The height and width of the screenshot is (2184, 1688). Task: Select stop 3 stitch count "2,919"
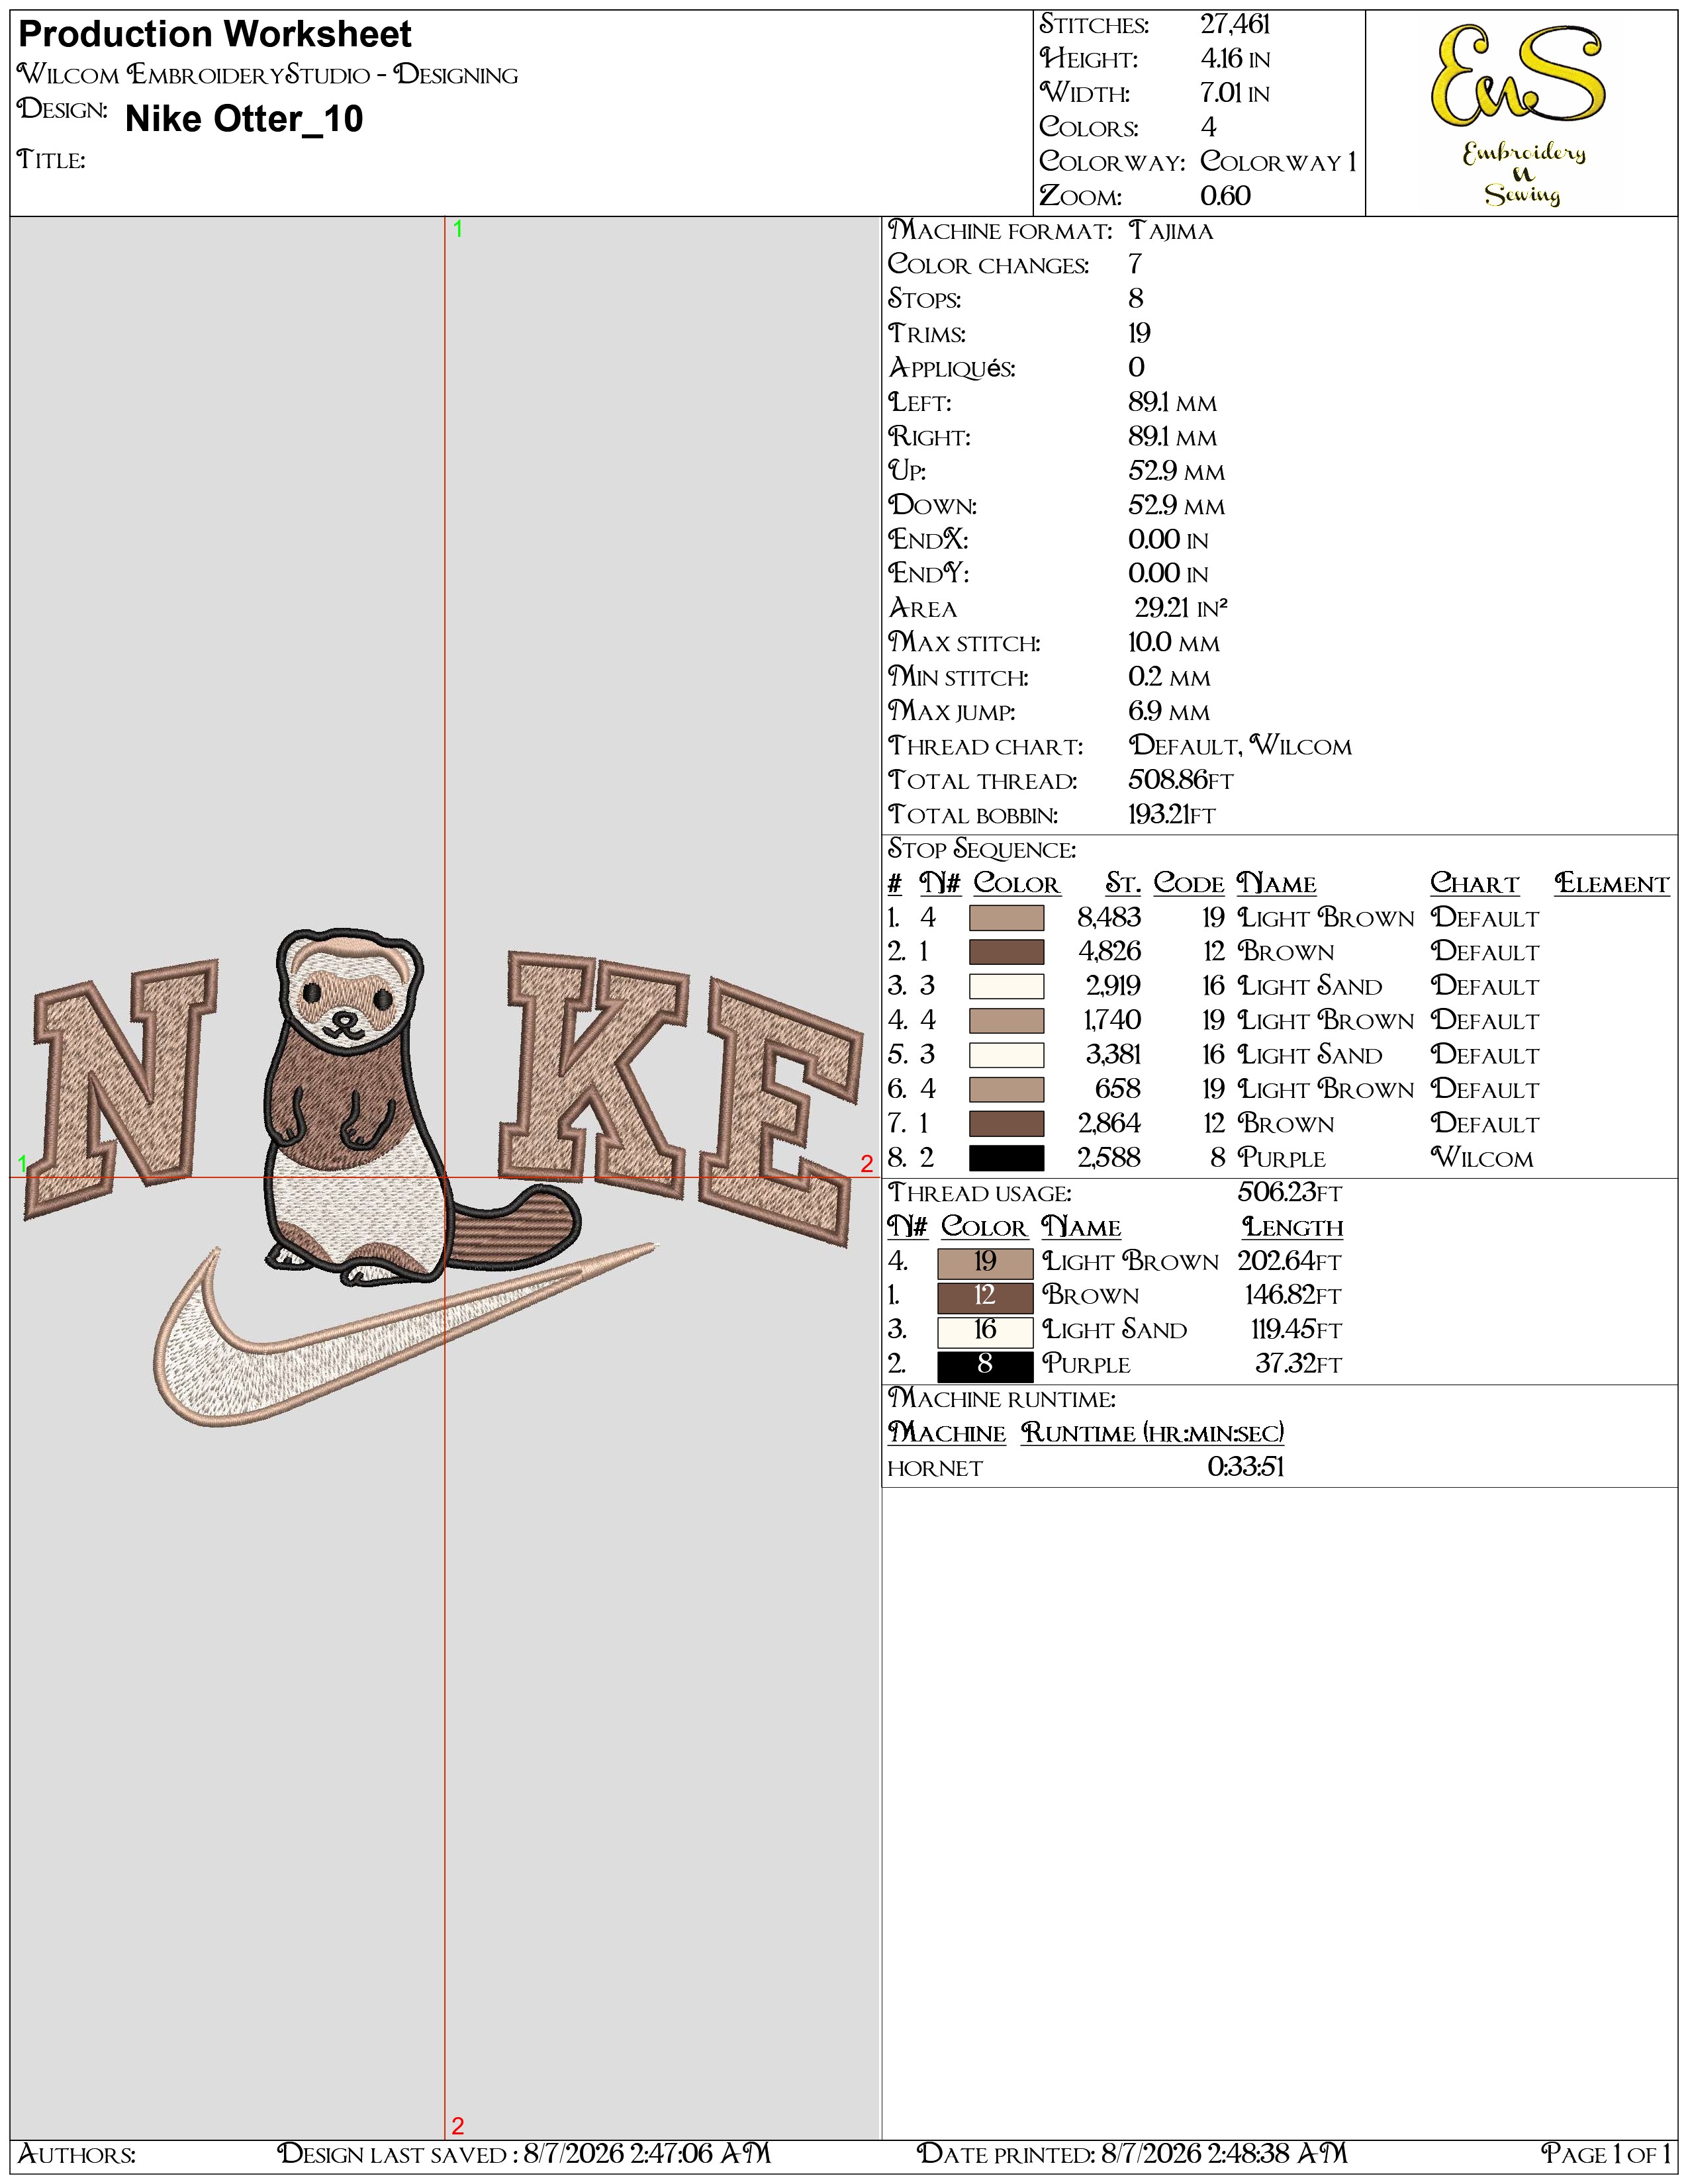pyautogui.click(x=1113, y=986)
